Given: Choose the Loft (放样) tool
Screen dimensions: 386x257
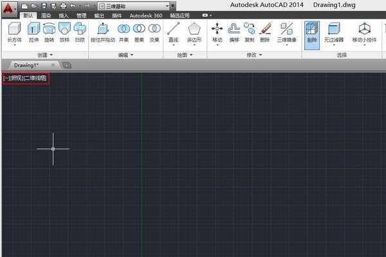Looking at the screenshot, I should pos(64,33).
